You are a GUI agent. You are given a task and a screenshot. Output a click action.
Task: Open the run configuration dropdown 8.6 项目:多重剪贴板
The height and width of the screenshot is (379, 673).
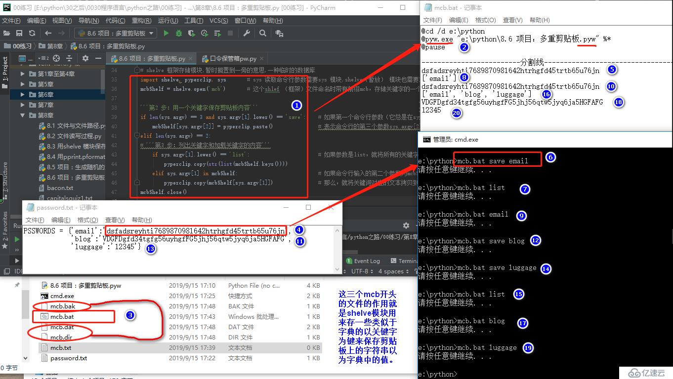pos(115,33)
